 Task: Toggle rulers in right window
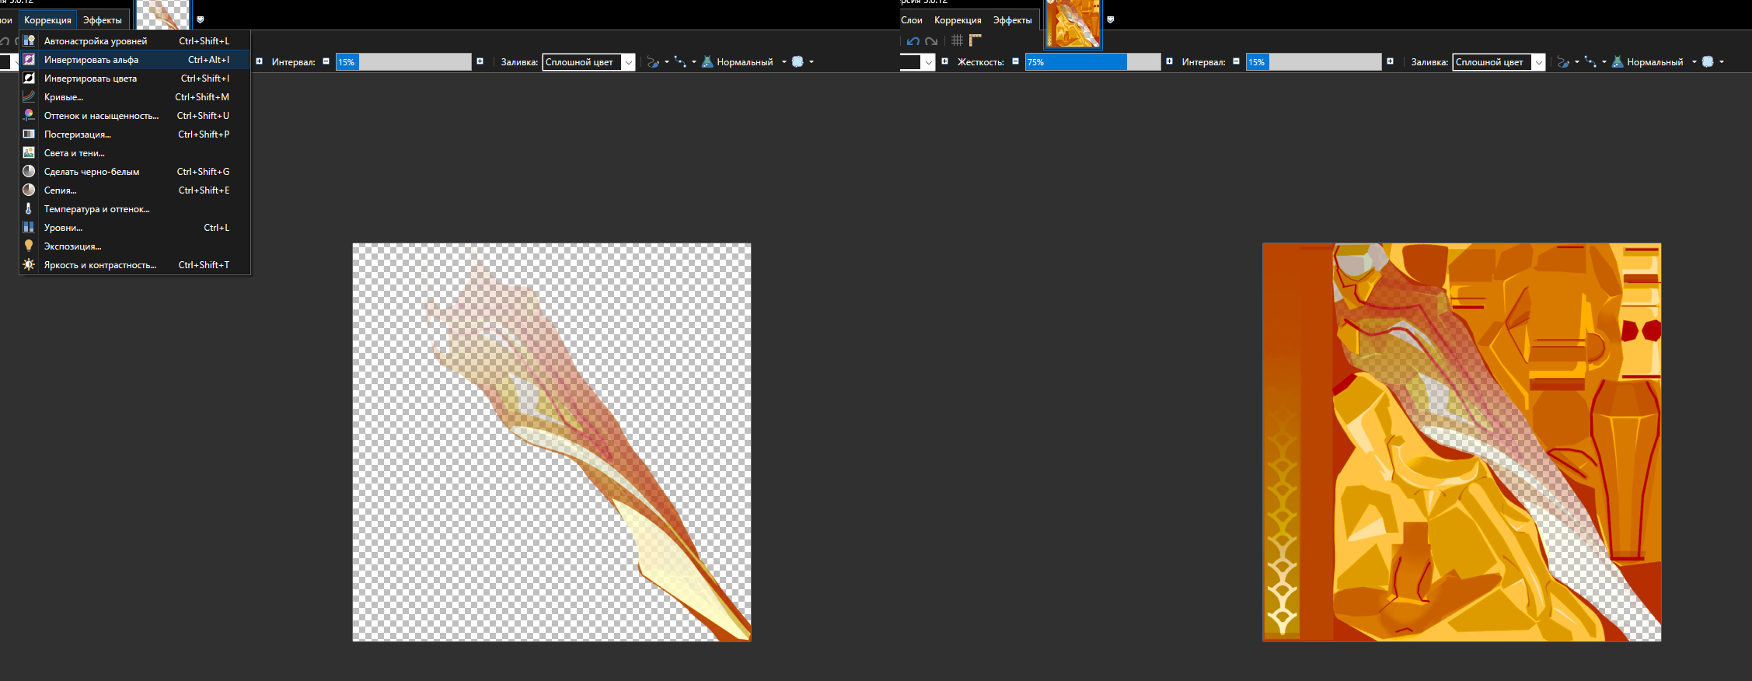pyautogui.click(x=975, y=40)
